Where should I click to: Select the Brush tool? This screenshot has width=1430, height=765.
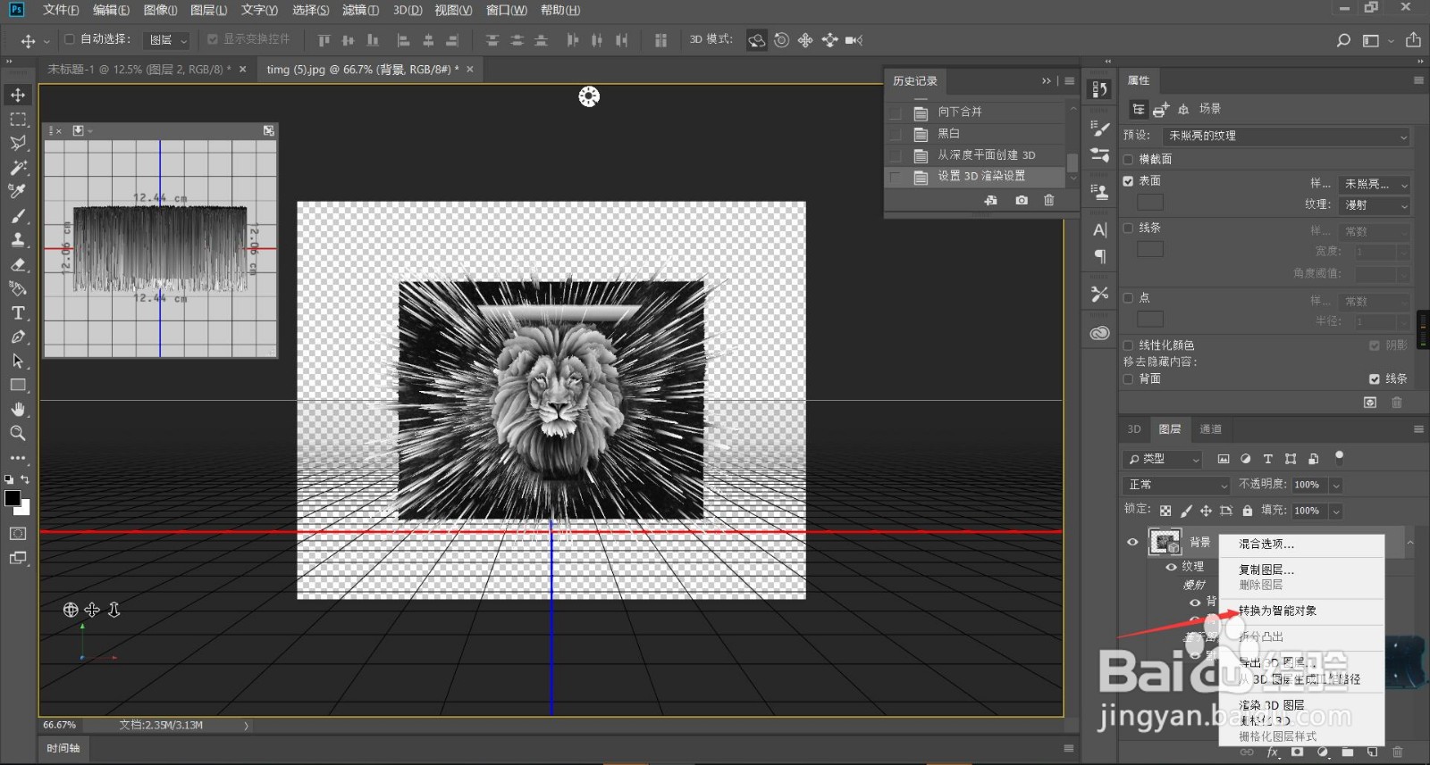(18, 216)
